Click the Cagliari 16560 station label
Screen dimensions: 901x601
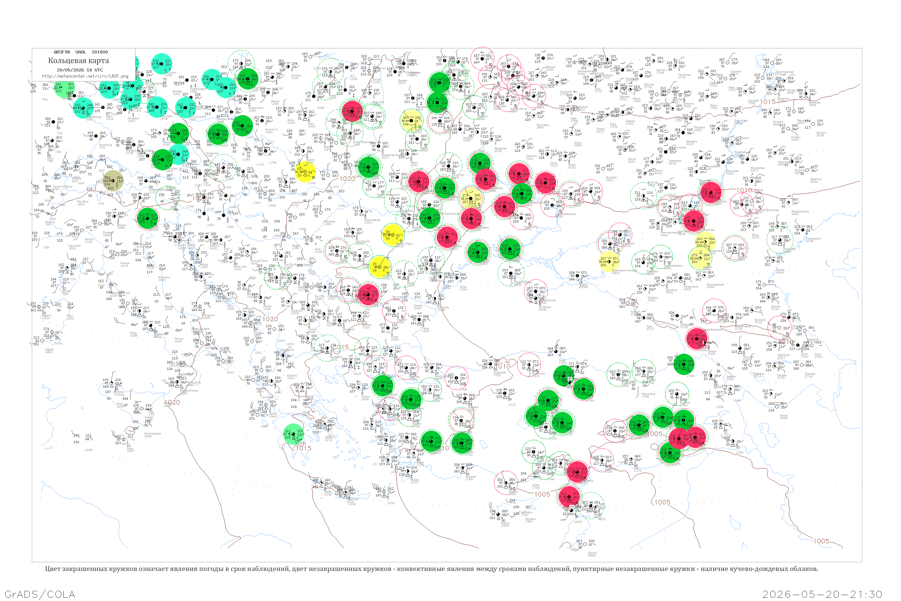pos(49,351)
